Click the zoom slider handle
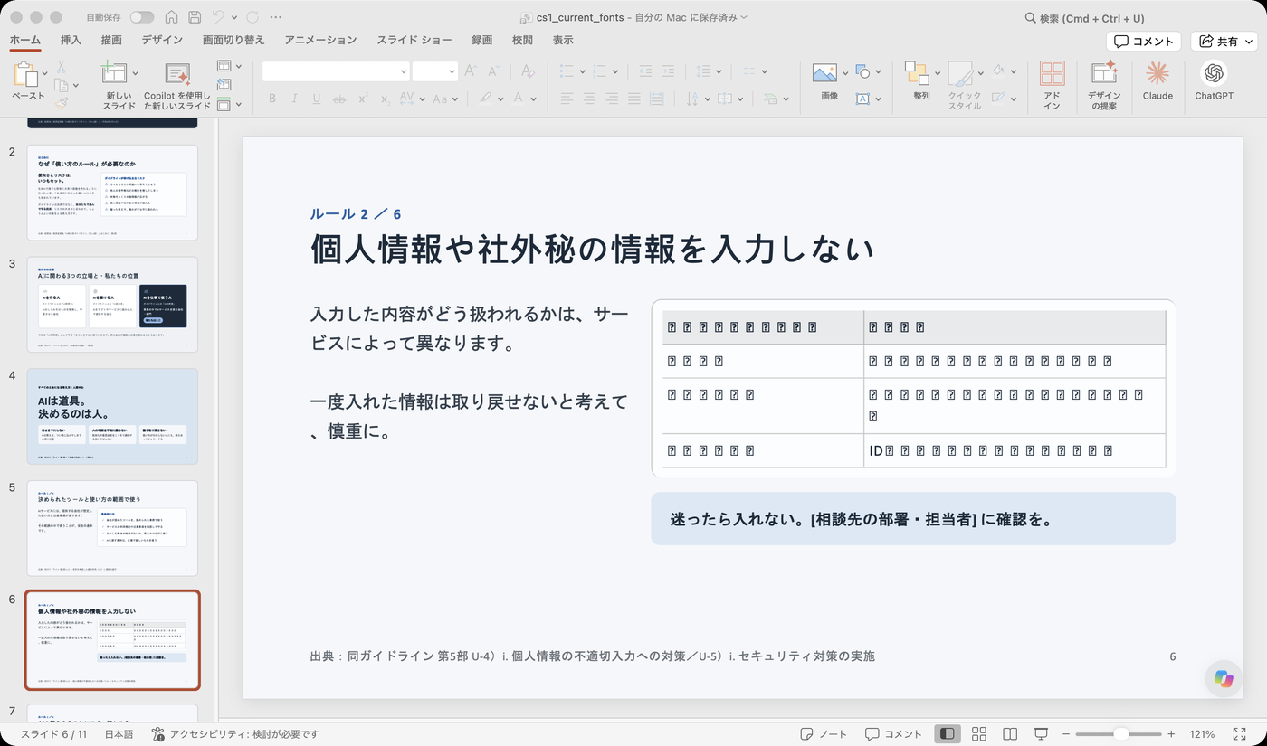 [x=1121, y=733]
